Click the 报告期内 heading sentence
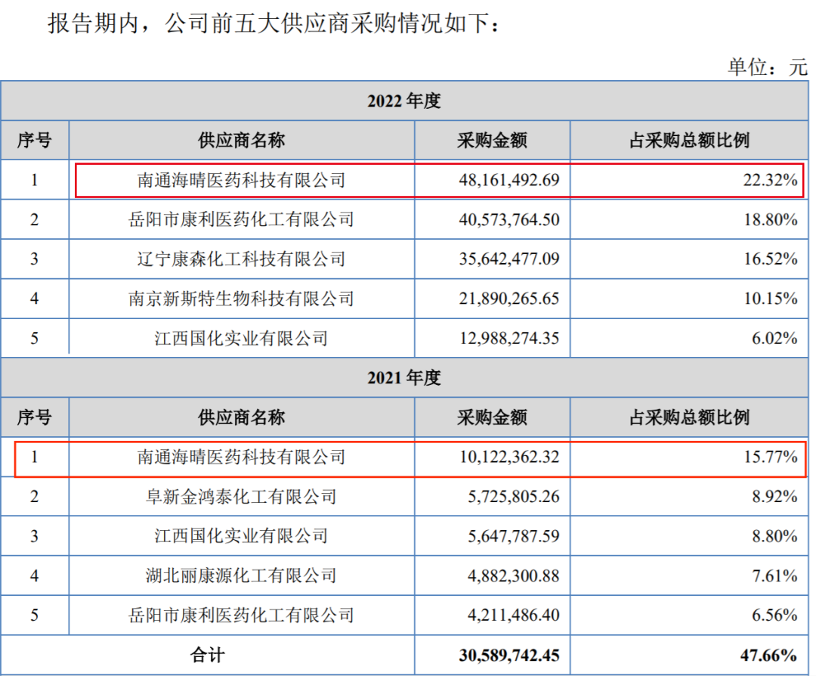Viewport: 816px width, 676px height. 274,24
